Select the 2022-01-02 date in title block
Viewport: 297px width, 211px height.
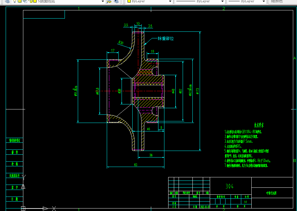tap(205, 207)
